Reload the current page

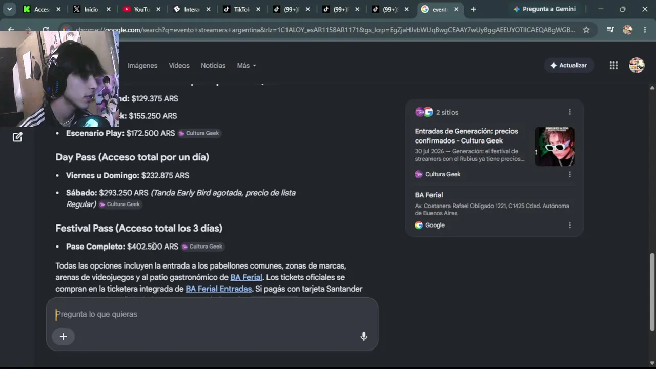[46, 30]
